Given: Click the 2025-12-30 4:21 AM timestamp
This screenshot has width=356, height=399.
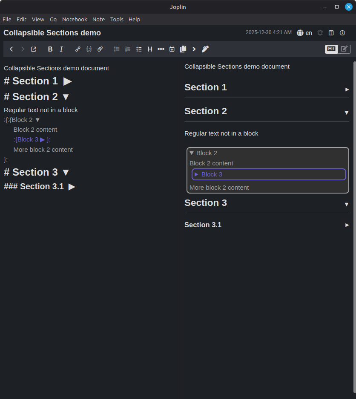Looking at the screenshot, I should pos(269,32).
